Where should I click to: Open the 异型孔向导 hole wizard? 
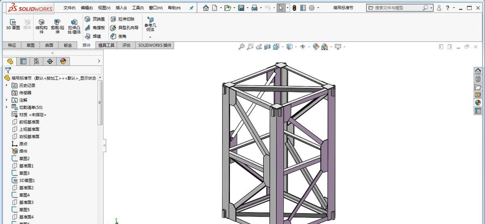pyautogui.click(x=124, y=27)
